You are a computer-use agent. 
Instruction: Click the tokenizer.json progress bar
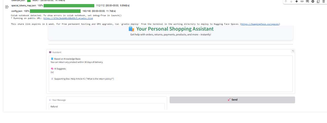click(29, 1)
